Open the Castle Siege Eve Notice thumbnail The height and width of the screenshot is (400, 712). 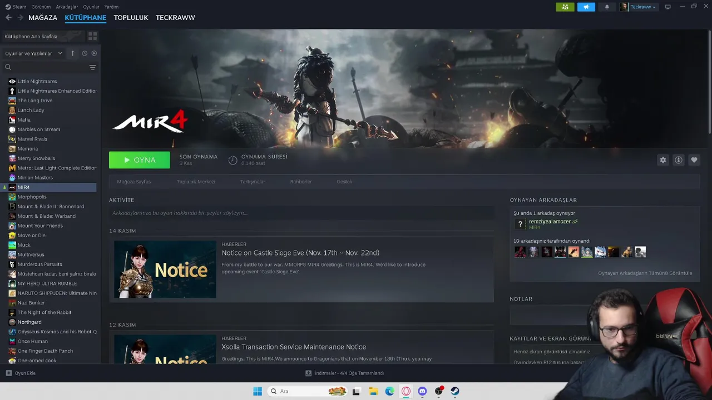pyautogui.click(x=165, y=269)
